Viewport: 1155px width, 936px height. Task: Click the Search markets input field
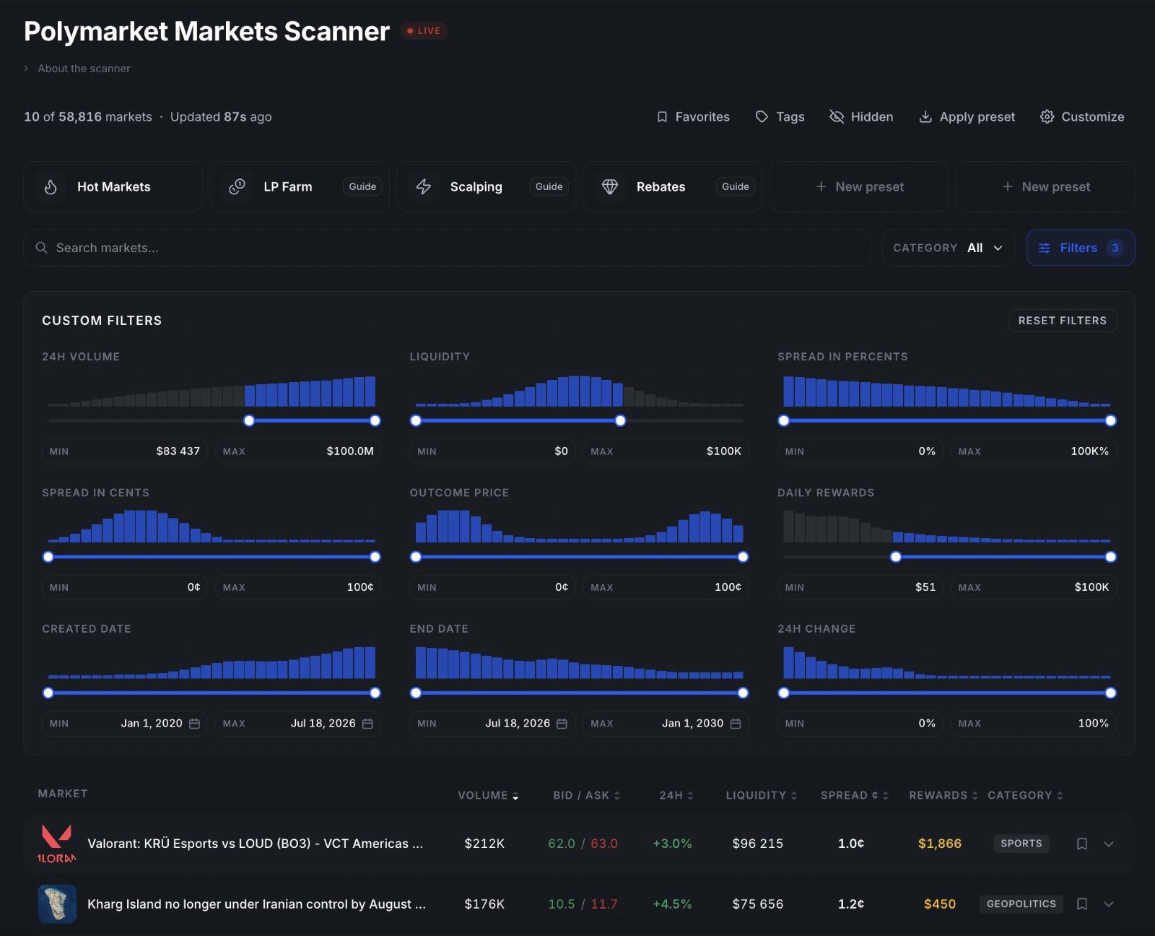pyautogui.click(x=447, y=248)
